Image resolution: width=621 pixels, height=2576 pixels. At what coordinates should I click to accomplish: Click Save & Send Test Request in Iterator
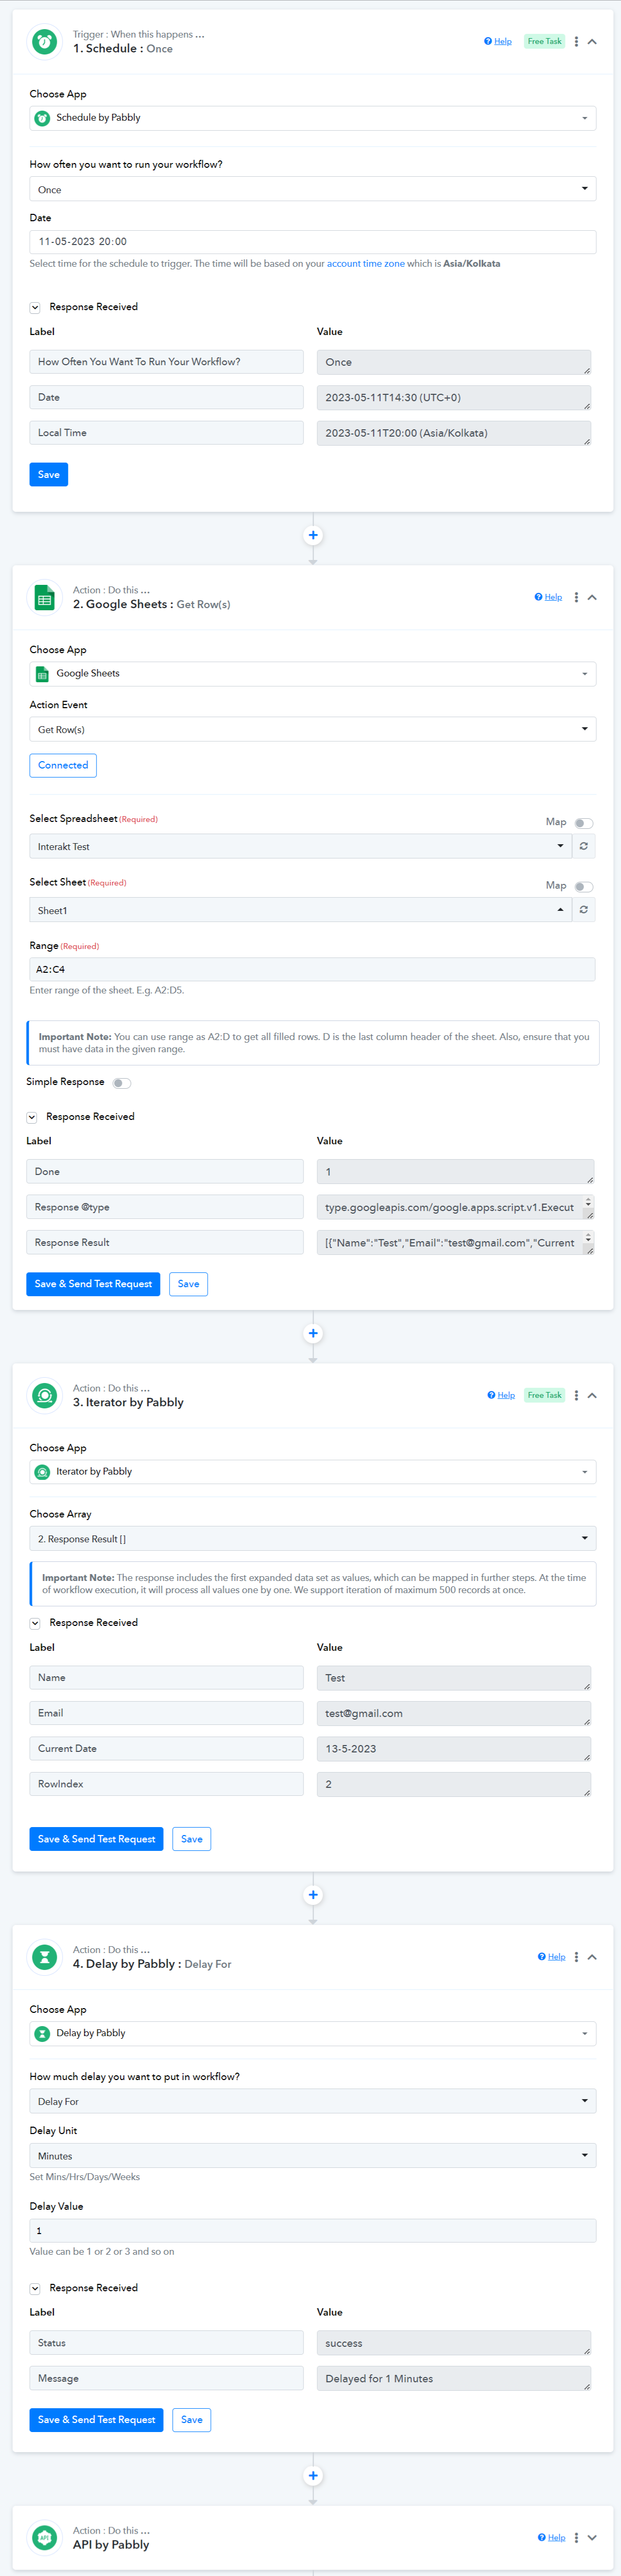96,1839
